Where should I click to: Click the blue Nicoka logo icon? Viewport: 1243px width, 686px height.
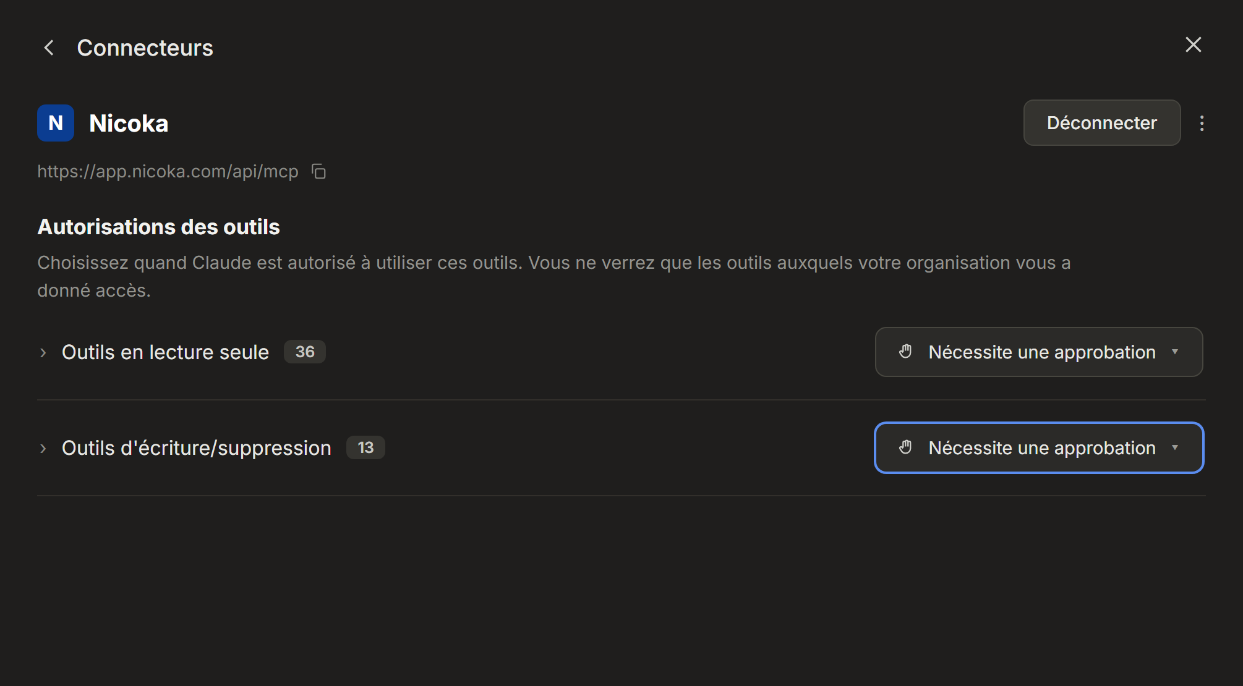click(x=56, y=123)
